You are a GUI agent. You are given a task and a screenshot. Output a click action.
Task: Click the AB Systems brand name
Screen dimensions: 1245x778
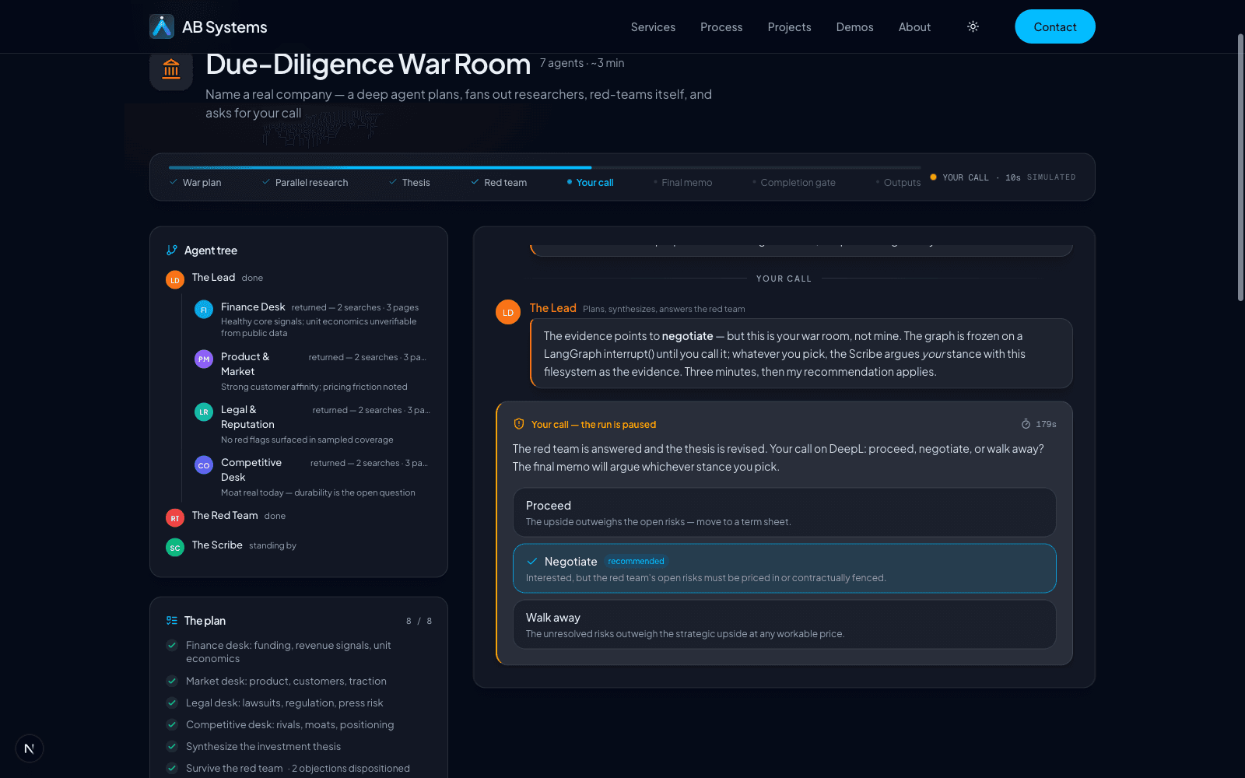pyautogui.click(x=224, y=27)
